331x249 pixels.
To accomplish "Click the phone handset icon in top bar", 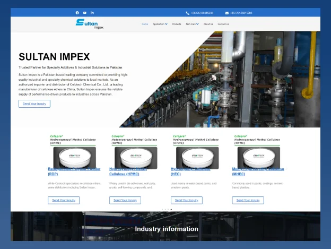I will tap(188, 13).
